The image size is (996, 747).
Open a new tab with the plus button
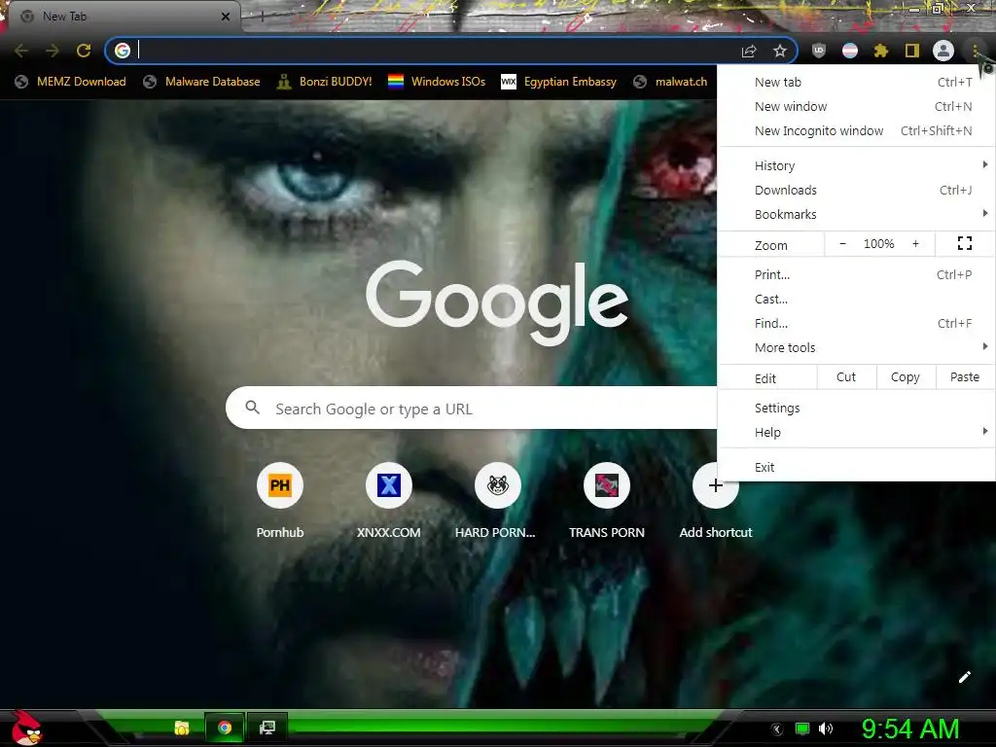click(x=261, y=18)
